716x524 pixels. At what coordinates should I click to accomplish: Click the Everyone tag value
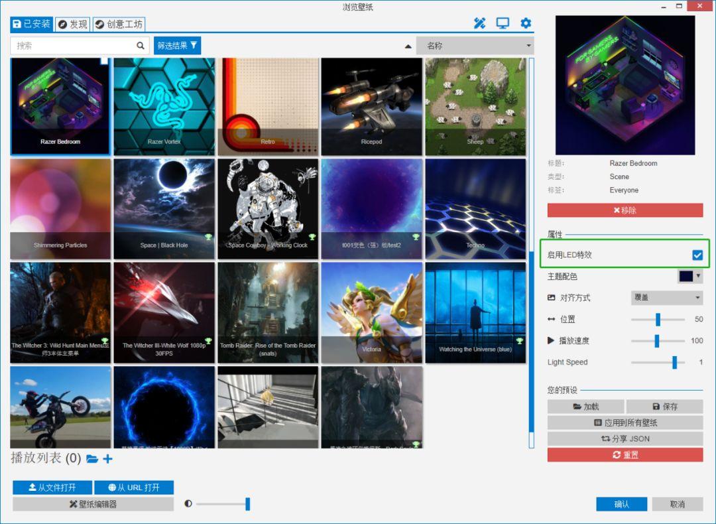tap(624, 190)
